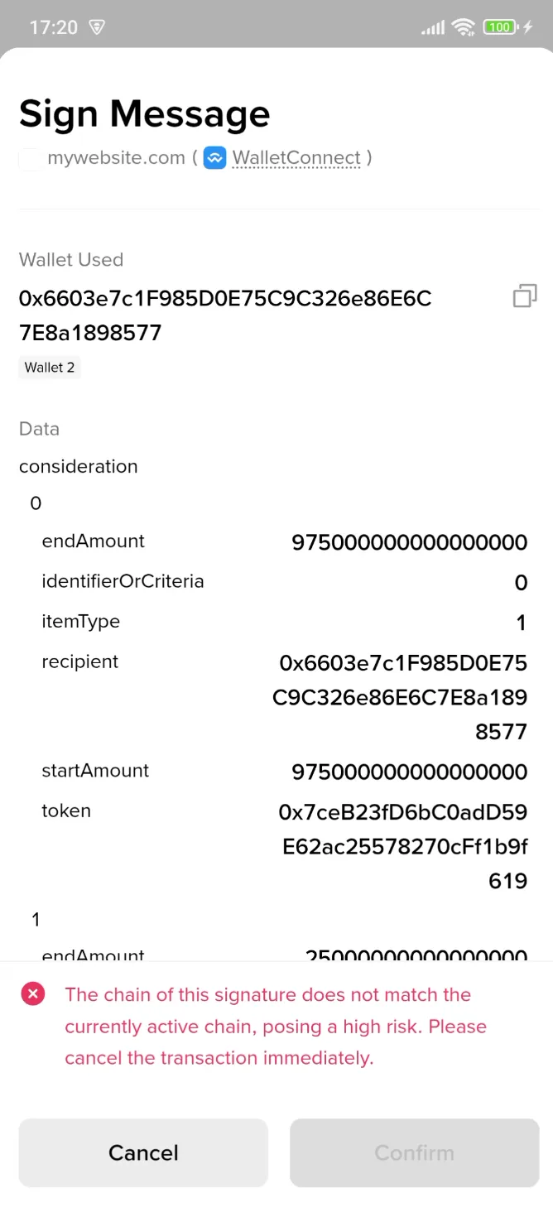Toggle the consideration data section
Image resolution: width=553 pixels, height=1217 pixels.
[x=78, y=466]
